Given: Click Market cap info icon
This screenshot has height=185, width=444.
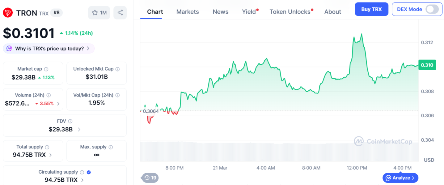Looking at the screenshot, I should [x=46, y=69].
